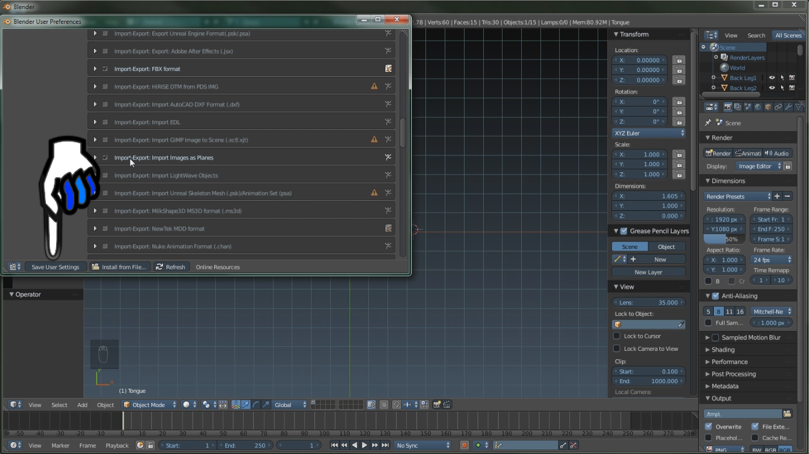Screen dimensions: 809x454
Task: Select the translate manipulator arrow icon
Action: tap(246, 405)
